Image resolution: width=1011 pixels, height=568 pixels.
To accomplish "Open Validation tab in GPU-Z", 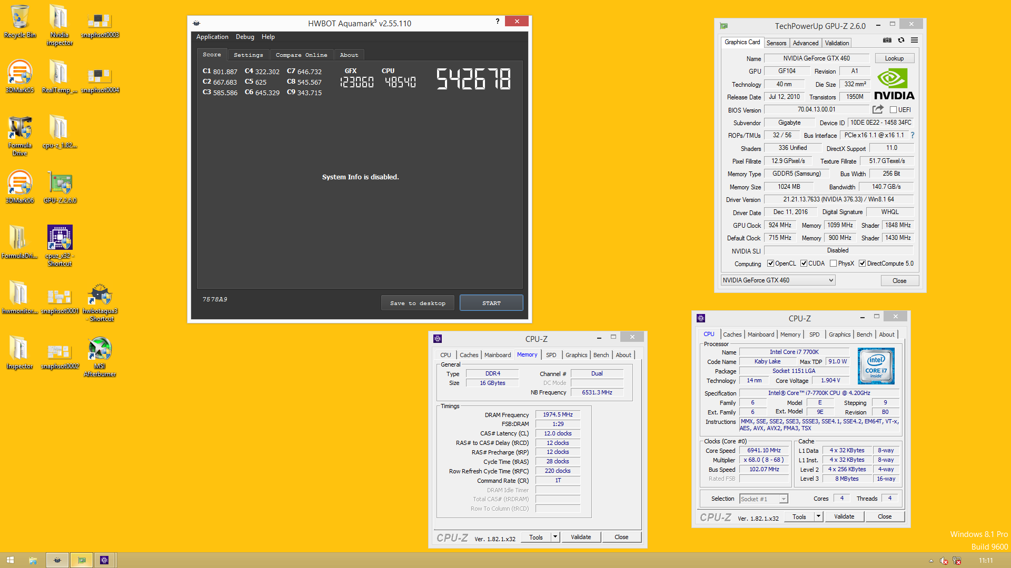I will (x=837, y=43).
